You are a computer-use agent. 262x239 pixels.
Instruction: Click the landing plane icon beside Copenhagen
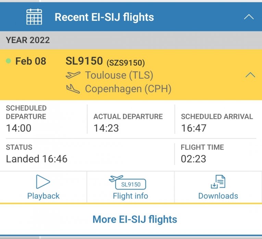[x=73, y=89]
